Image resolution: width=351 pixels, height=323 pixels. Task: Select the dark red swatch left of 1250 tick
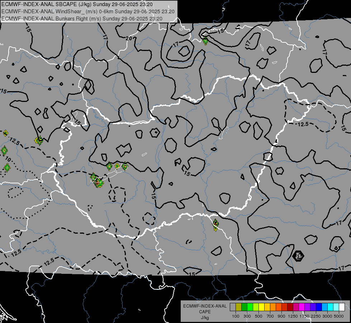click(290, 307)
